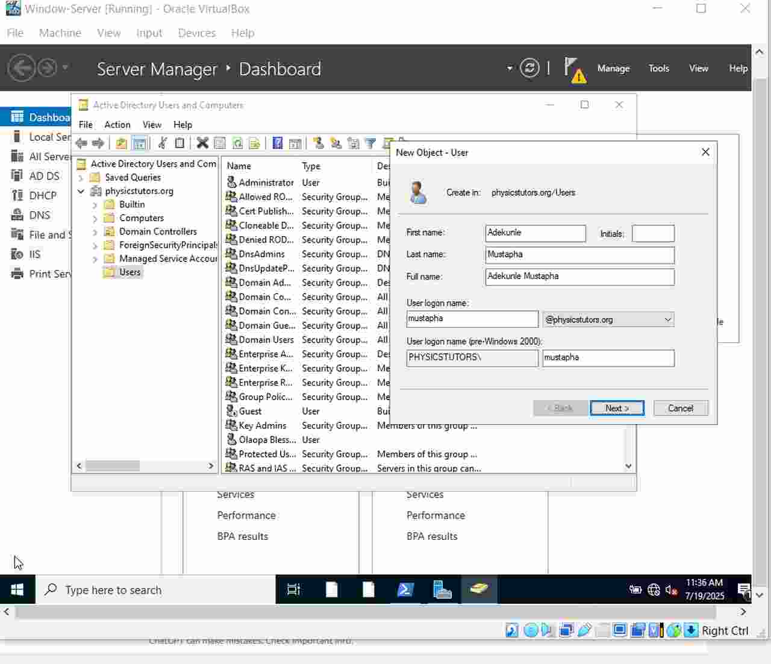Click Cancel in New Object dialog
This screenshot has height=664, width=771.
(680, 408)
